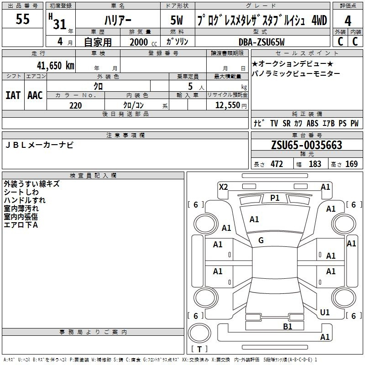Click the P1 paint mark on the diagram
The height and width of the screenshot is (365, 365).
coord(275,198)
